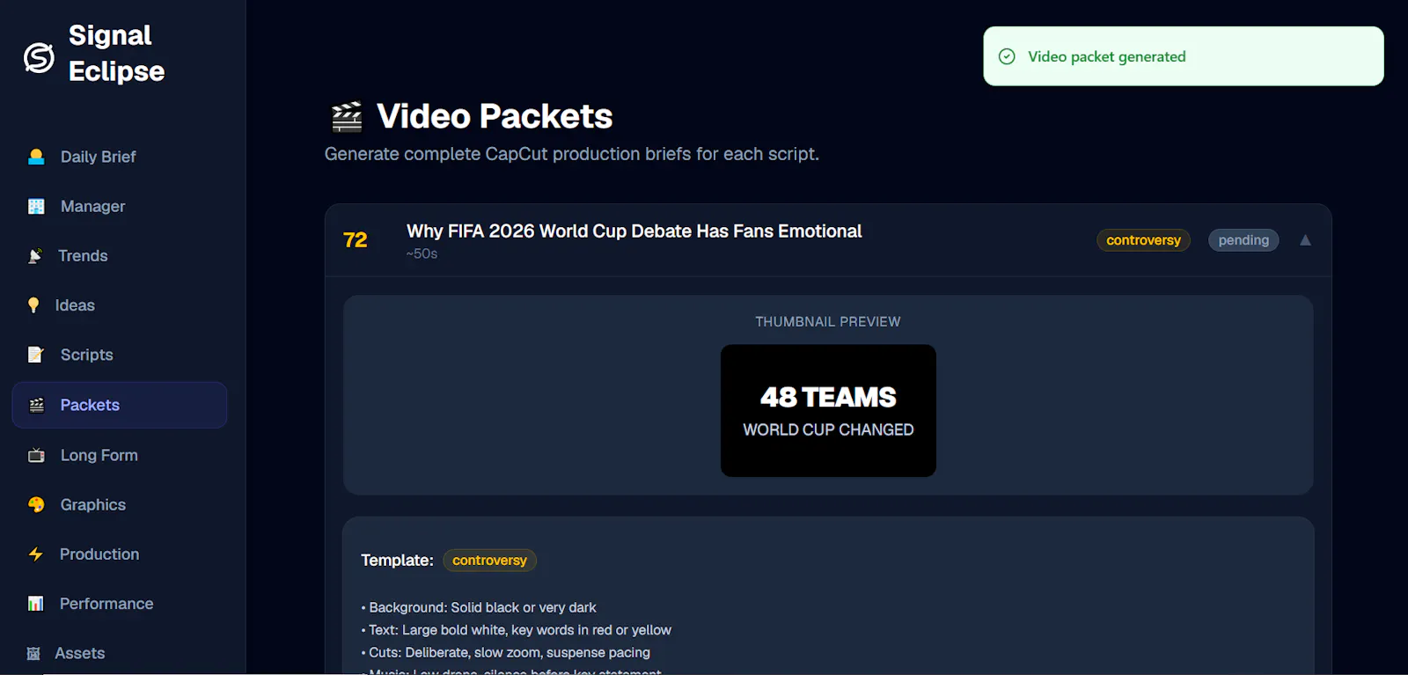
Task: Click the 'Background: Solid black or very dark' line
Action: (x=479, y=607)
